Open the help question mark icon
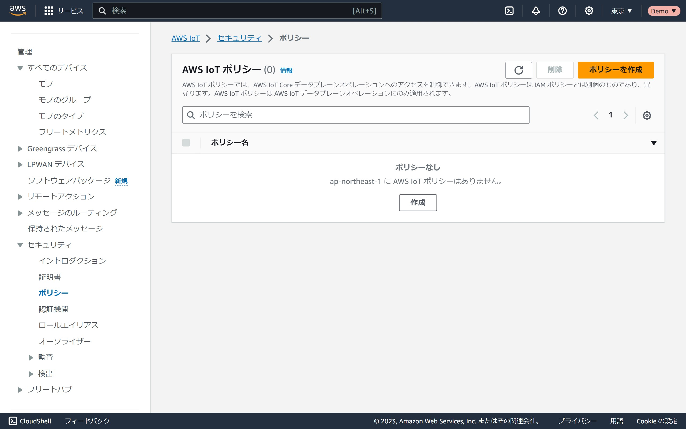686x429 pixels. pyautogui.click(x=562, y=11)
